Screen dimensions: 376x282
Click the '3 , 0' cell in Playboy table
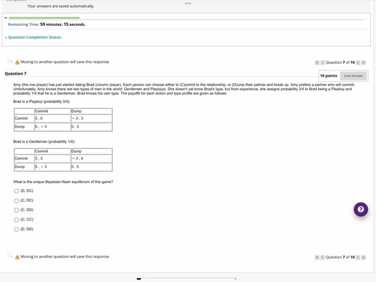pyautogui.click(x=53, y=119)
